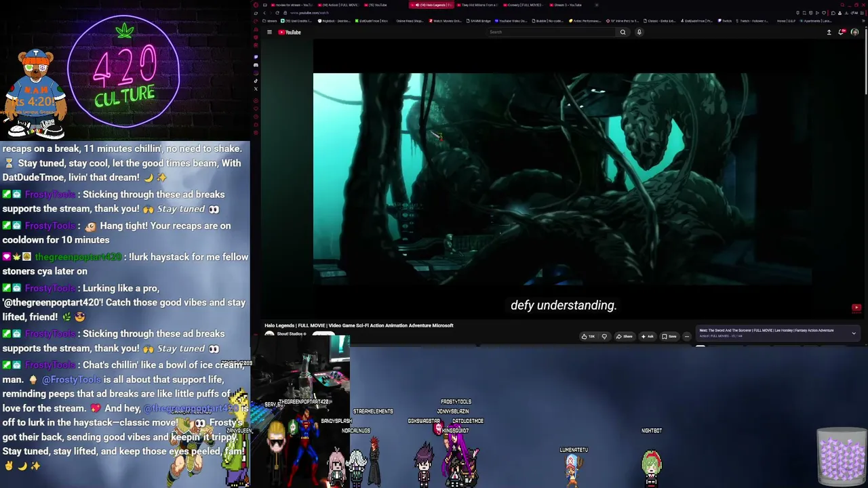The width and height of the screenshot is (868, 488).
Task: Click the YouTube search magnifier button
Action: coord(623,32)
